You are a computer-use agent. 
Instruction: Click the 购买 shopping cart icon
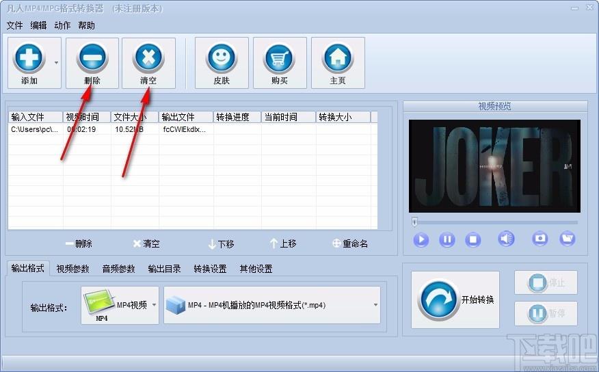pyautogui.click(x=280, y=57)
